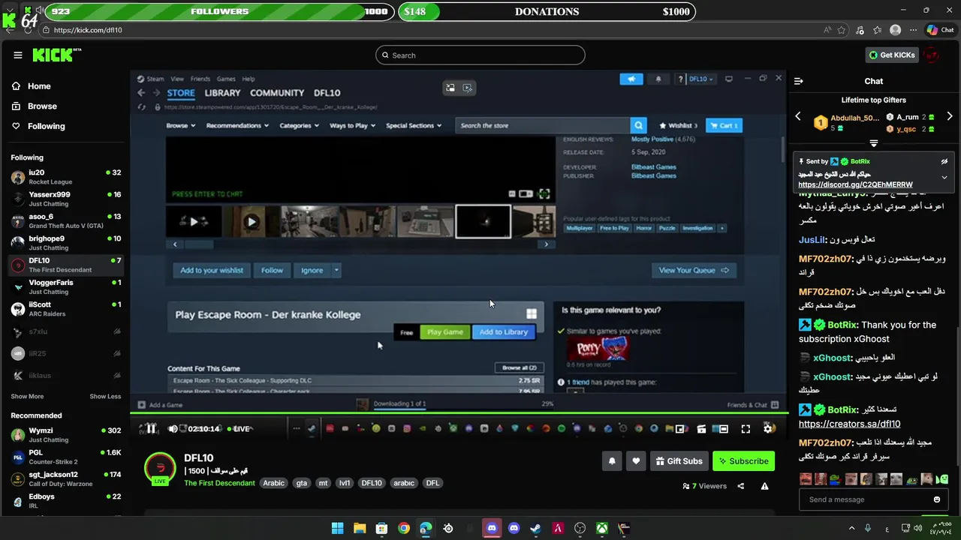Open the chat emoji picker
The height and width of the screenshot is (540, 961).
[x=936, y=499]
